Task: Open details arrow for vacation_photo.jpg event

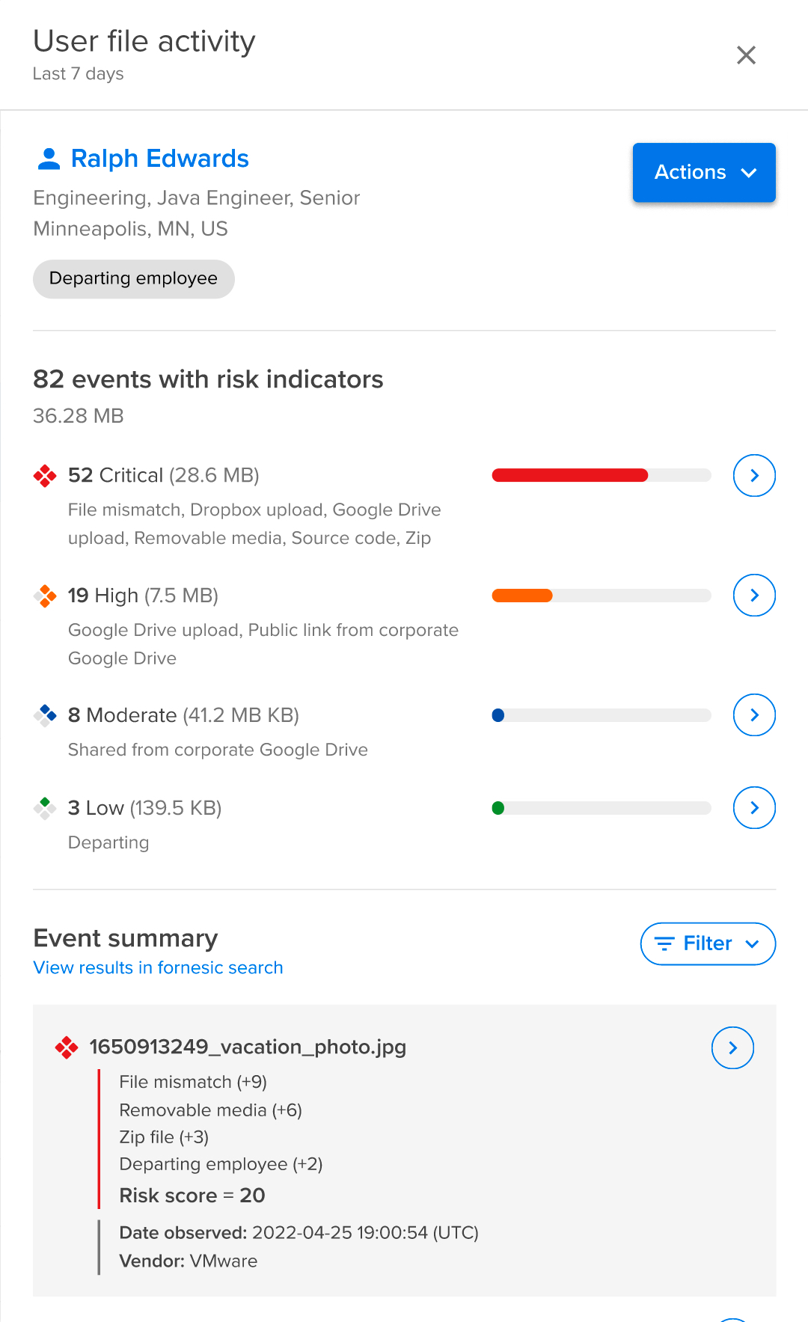Action: (x=732, y=1047)
